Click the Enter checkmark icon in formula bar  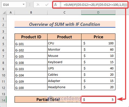(x=47, y=5)
